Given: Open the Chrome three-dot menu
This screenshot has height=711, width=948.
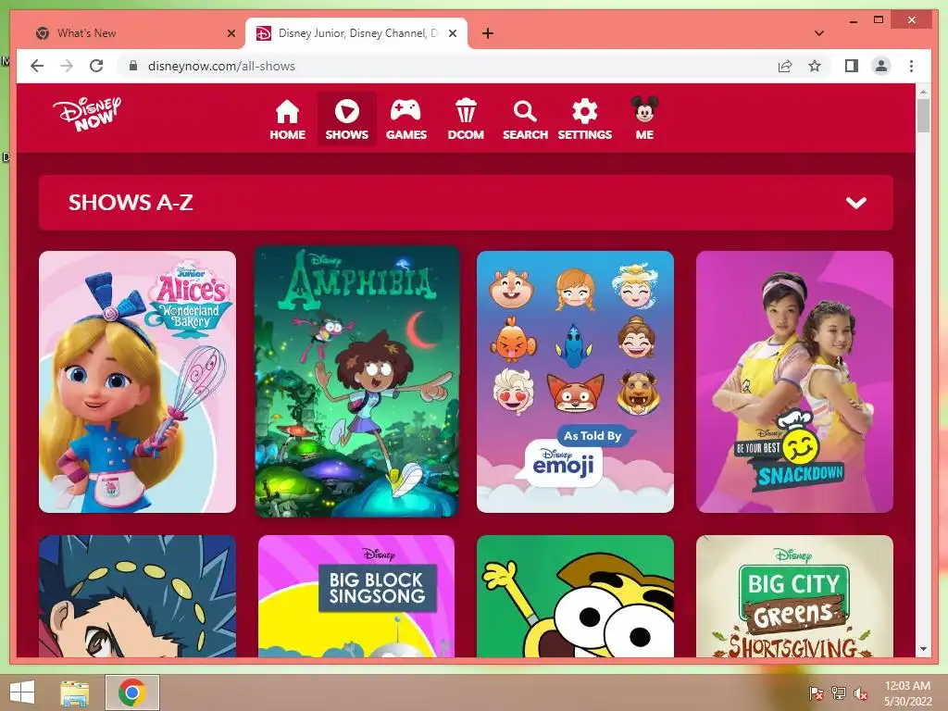Looking at the screenshot, I should (911, 66).
